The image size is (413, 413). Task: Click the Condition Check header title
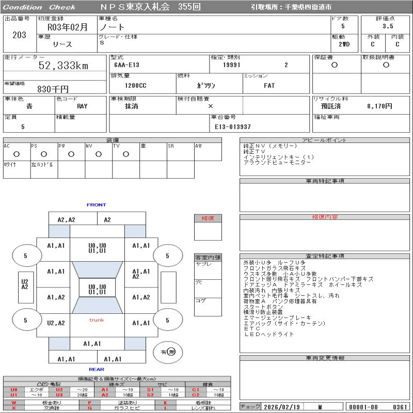click(39, 7)
